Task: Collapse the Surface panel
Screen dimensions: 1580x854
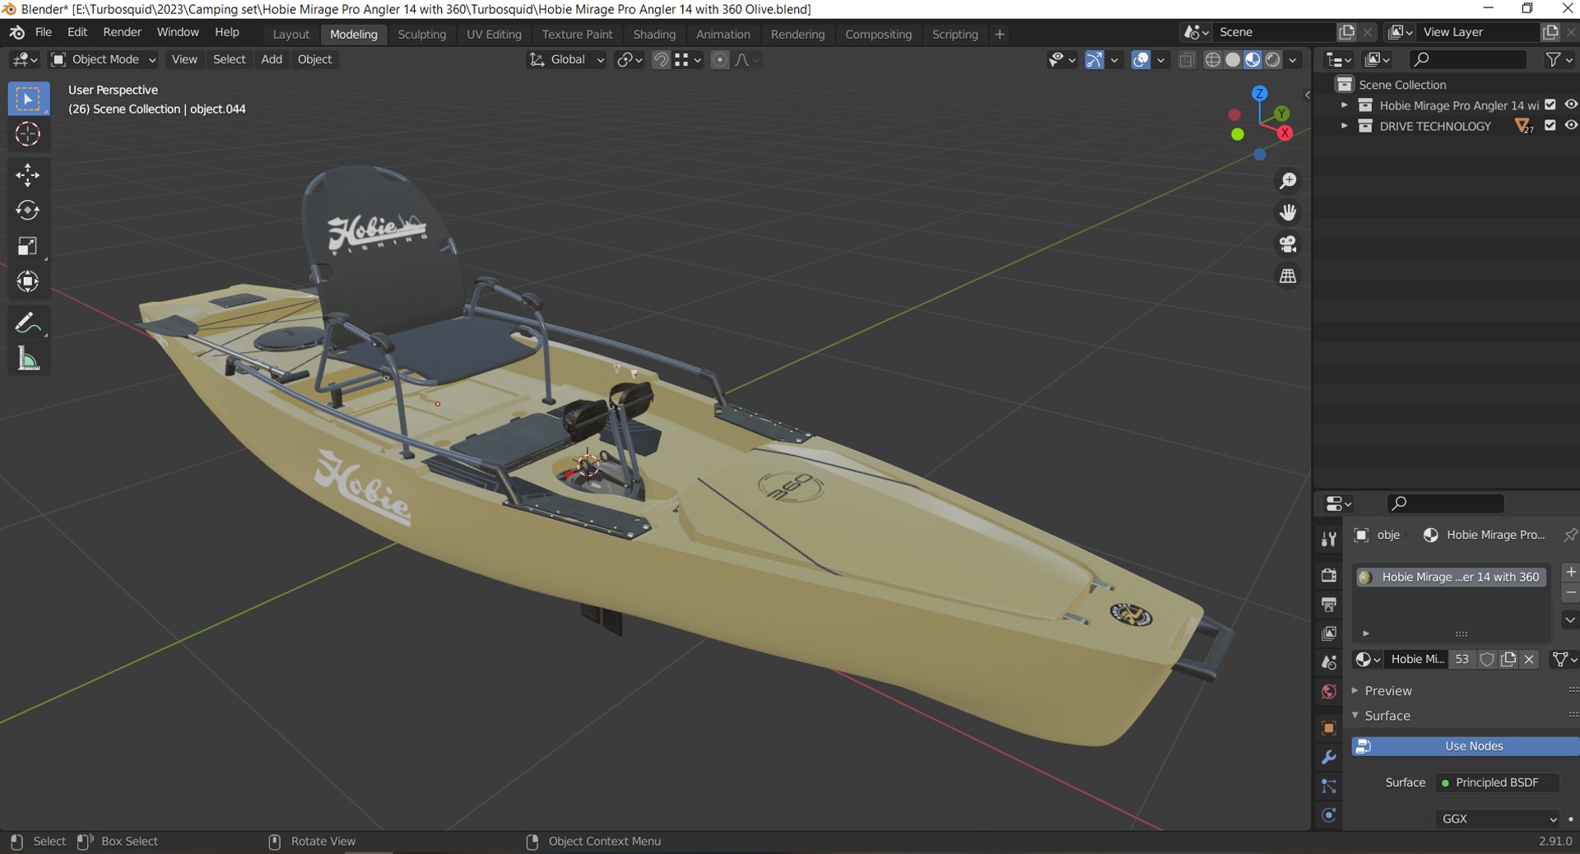Action: click(1387, 716)
